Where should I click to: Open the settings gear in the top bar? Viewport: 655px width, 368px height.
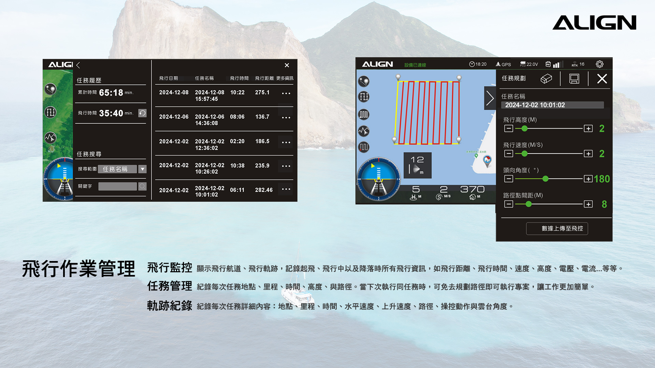point(599,64)
